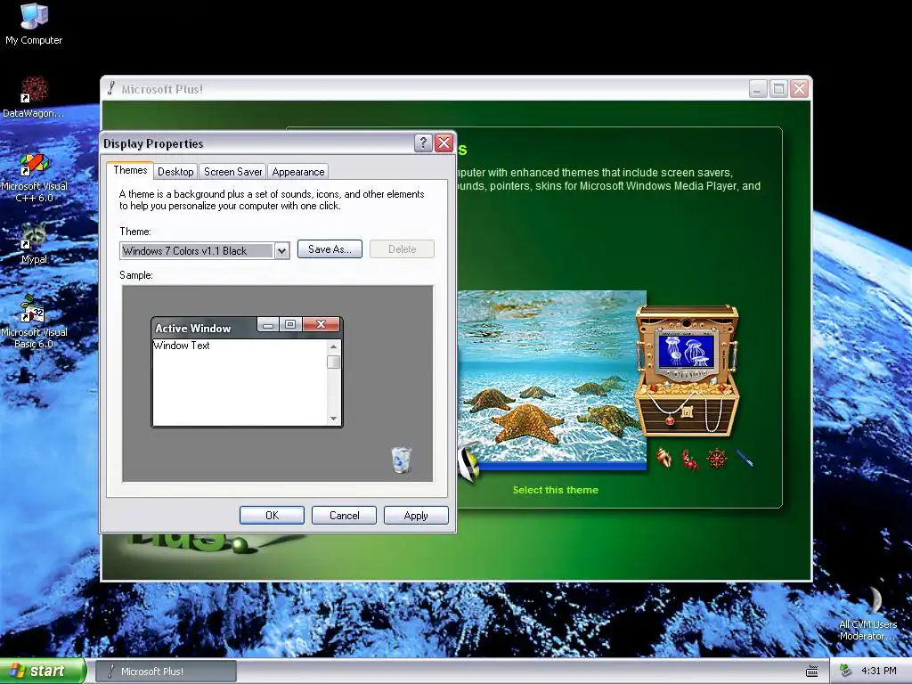The height and width of the screenshot is (684, 912).
Task: Click the Cancel button
Action: tap(345, 516)
